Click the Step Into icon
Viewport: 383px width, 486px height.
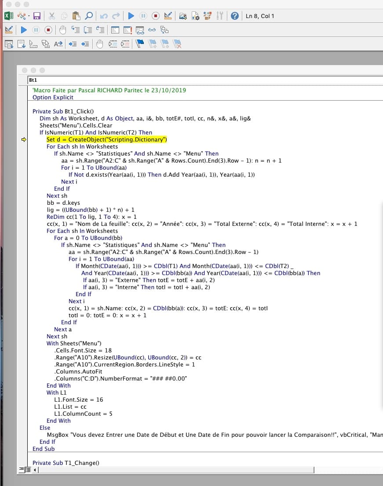[x=76, y=30]
